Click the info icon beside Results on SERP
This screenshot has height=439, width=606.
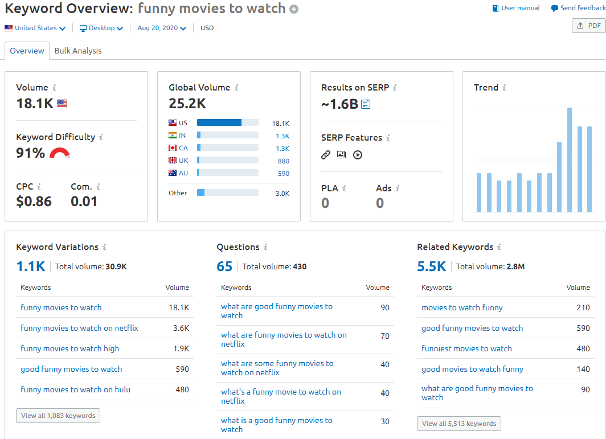pyautogui.click(x=395, y=88)
